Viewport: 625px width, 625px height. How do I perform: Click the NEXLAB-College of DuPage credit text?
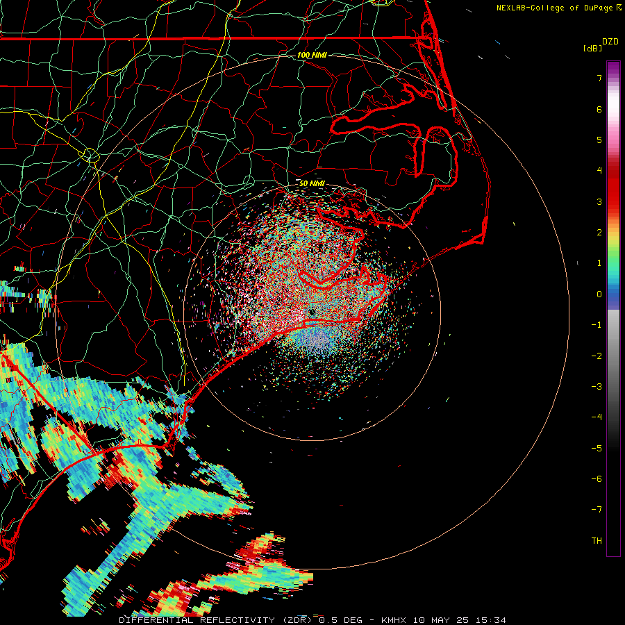[554, 8]
